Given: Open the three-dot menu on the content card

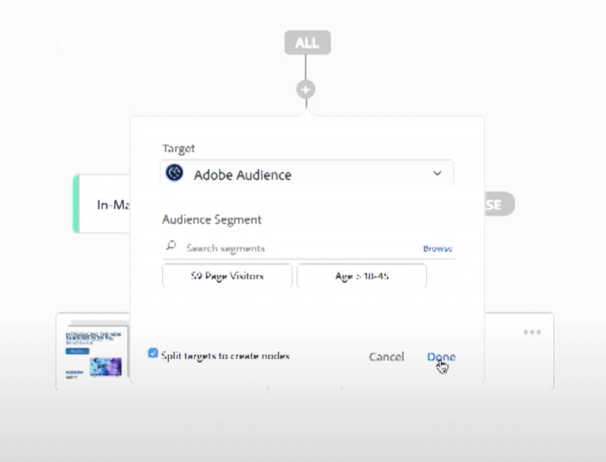Looking at the screenshot, I should point(532,332).
